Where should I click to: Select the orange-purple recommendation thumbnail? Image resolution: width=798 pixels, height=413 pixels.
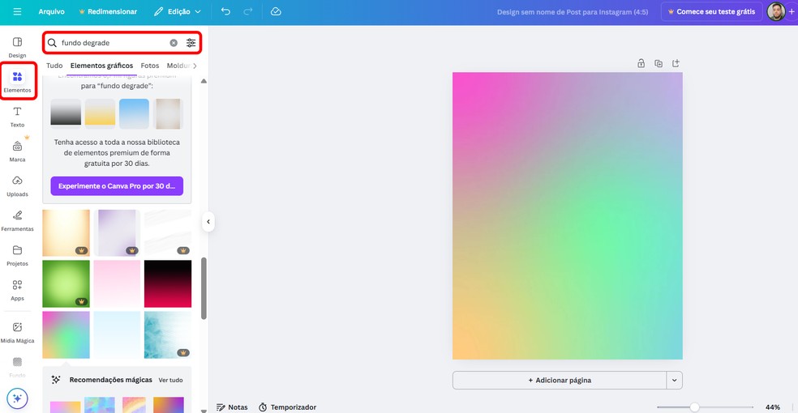coord(169,405)
